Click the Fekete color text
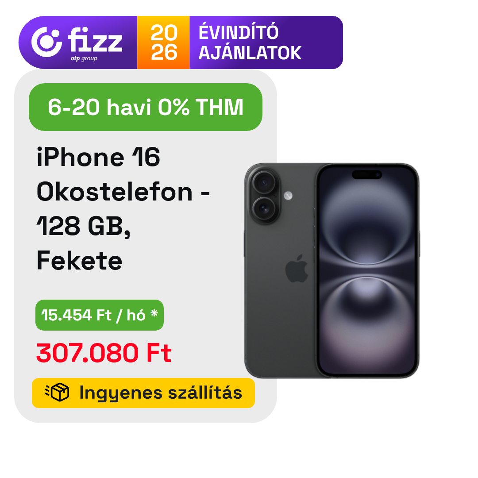This screenshot has height=478, width=478. [79, 261]
